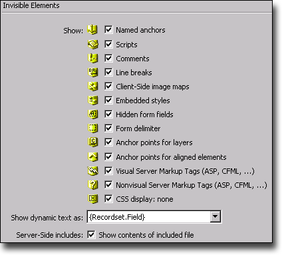Open the Show dynamic text as dropdown arrow
Image resolution: width=286 pixels, height=255 pixels.
(215, 216)
